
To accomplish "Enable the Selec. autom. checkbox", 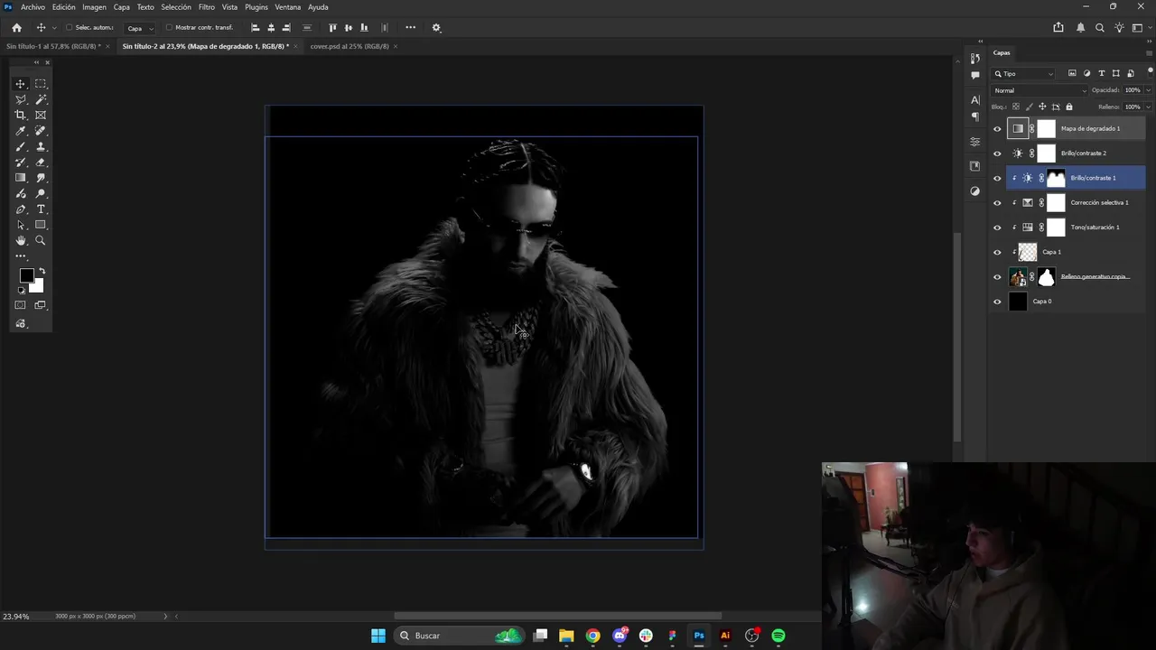I will tap(70, 28).
